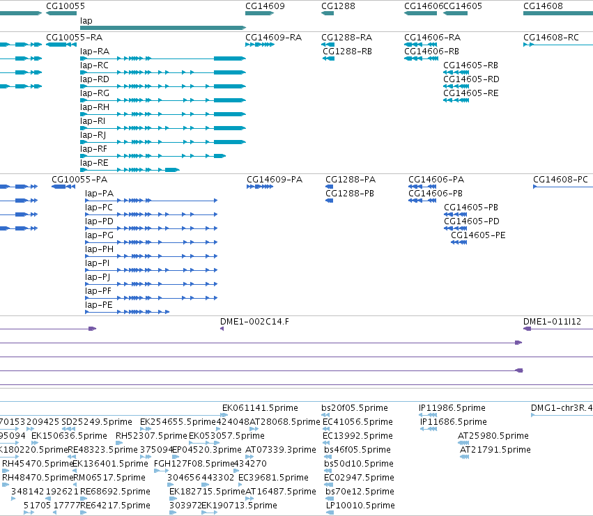Select the DME1-002C14.F feature
593x516 pixels.
222,329
